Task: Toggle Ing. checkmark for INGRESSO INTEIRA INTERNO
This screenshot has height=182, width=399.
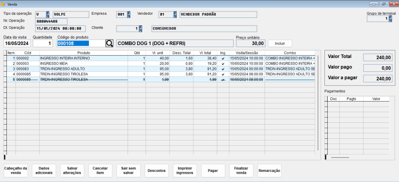Action: tap(223, 58)
